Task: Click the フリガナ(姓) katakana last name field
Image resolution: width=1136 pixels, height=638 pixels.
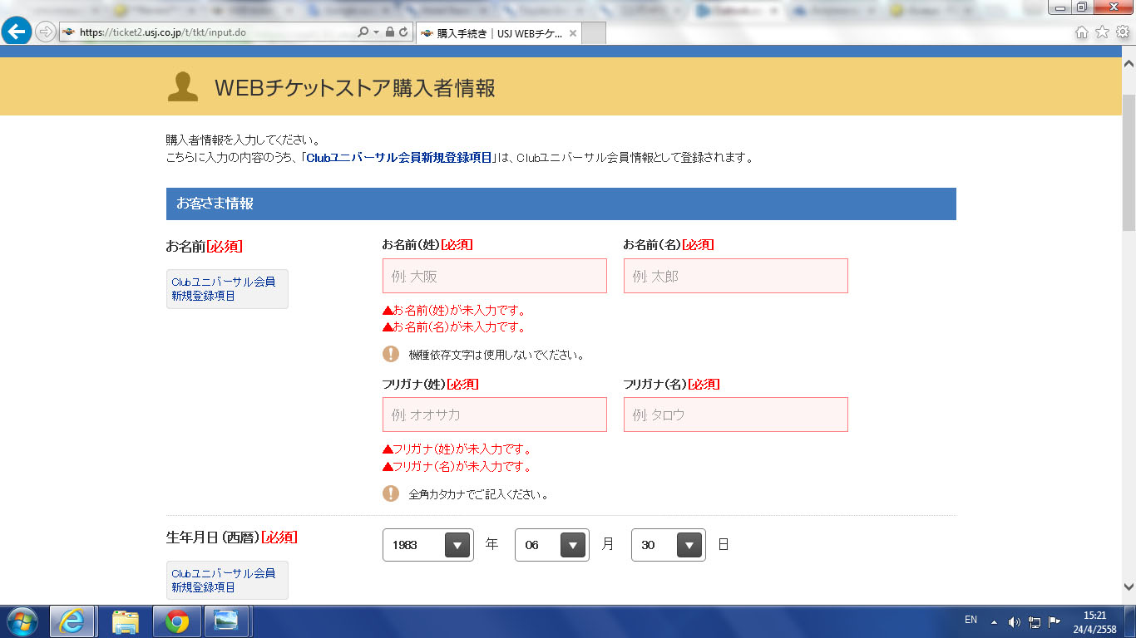Action: coord(495,415)
